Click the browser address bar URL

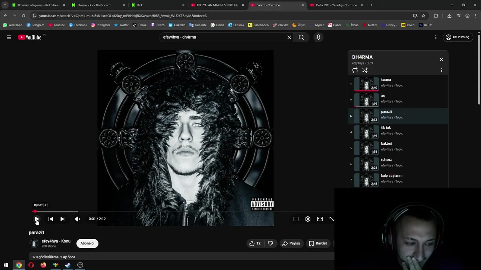[123, 16]
